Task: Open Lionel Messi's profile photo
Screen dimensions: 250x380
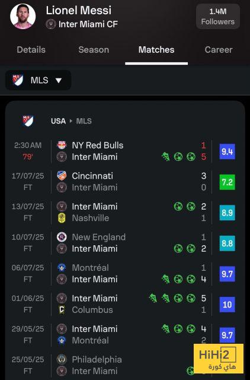Action: click(x=23, y=16)
